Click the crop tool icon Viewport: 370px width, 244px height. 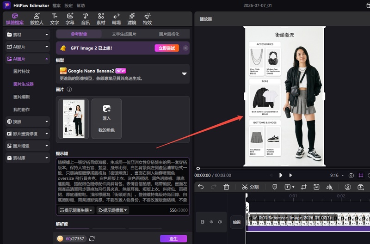[x=304, y=187]
